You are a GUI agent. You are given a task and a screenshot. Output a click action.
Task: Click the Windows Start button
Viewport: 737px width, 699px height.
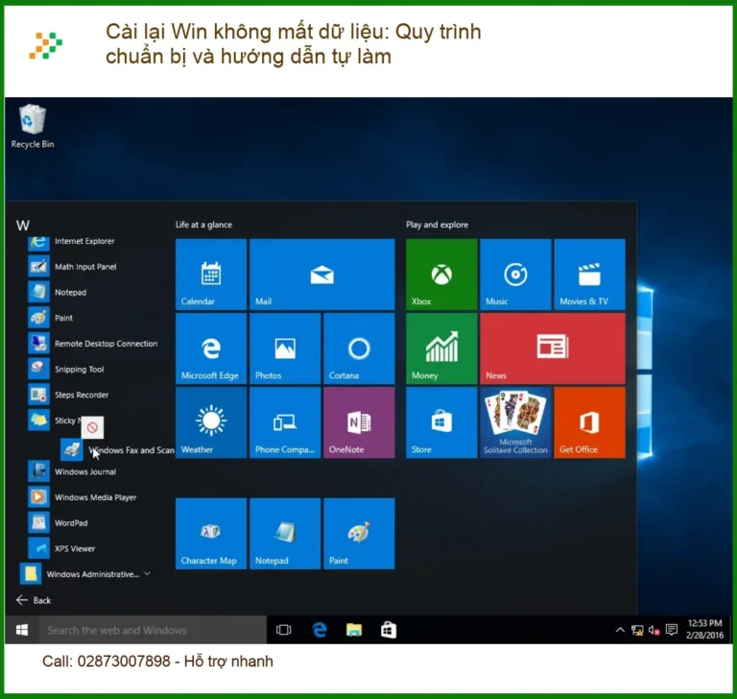click(22, 630)
